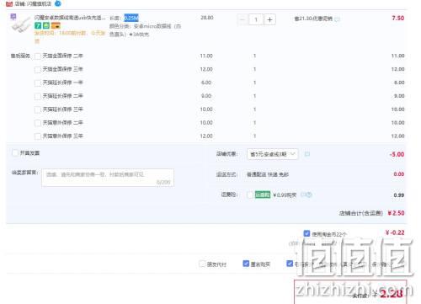
Task: Open the product title link
Action: (70, 18)
